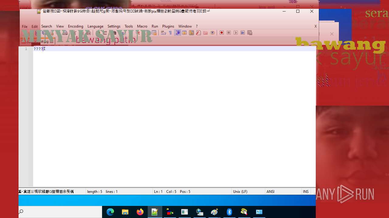Viewport: 389px width, 218px height.
Task: Open the File menu
Action: point(25,26)
